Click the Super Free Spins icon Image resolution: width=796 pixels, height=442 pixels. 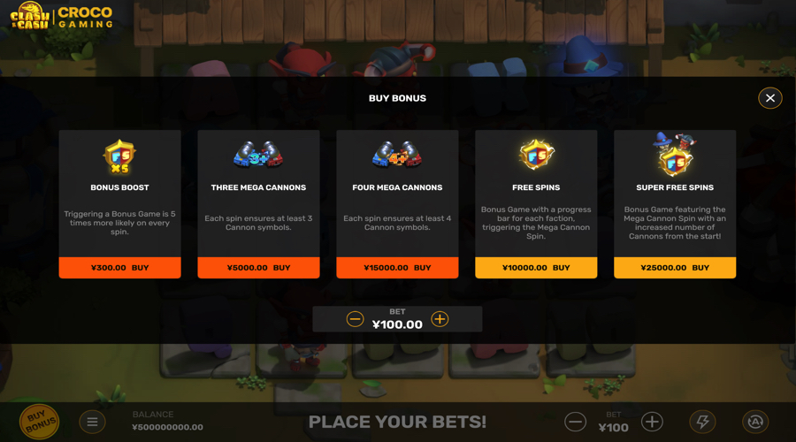675,154
